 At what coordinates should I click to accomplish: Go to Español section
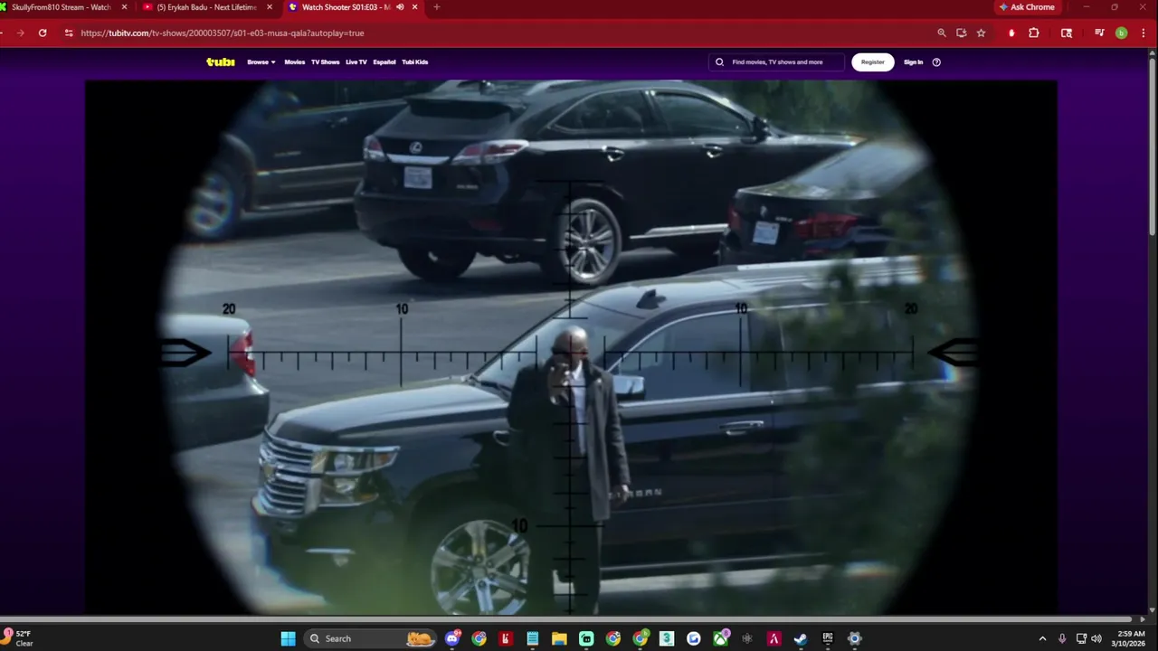coord(384,62)
